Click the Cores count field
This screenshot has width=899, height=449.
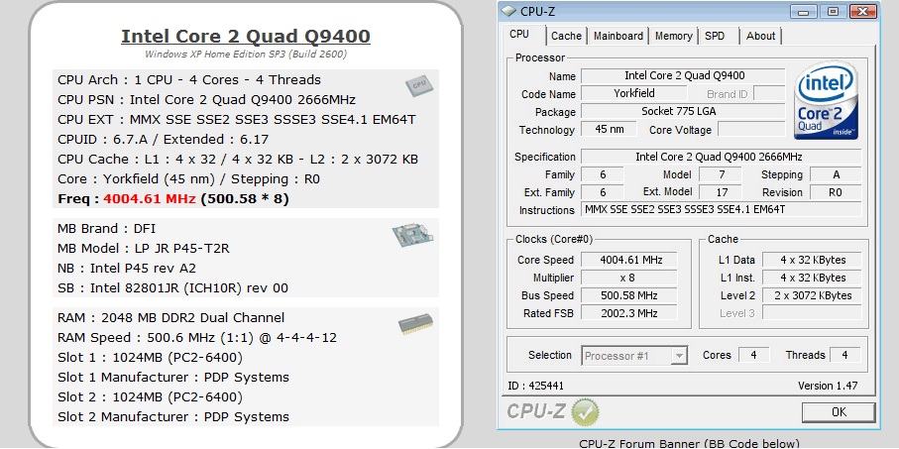coord(753,355)
